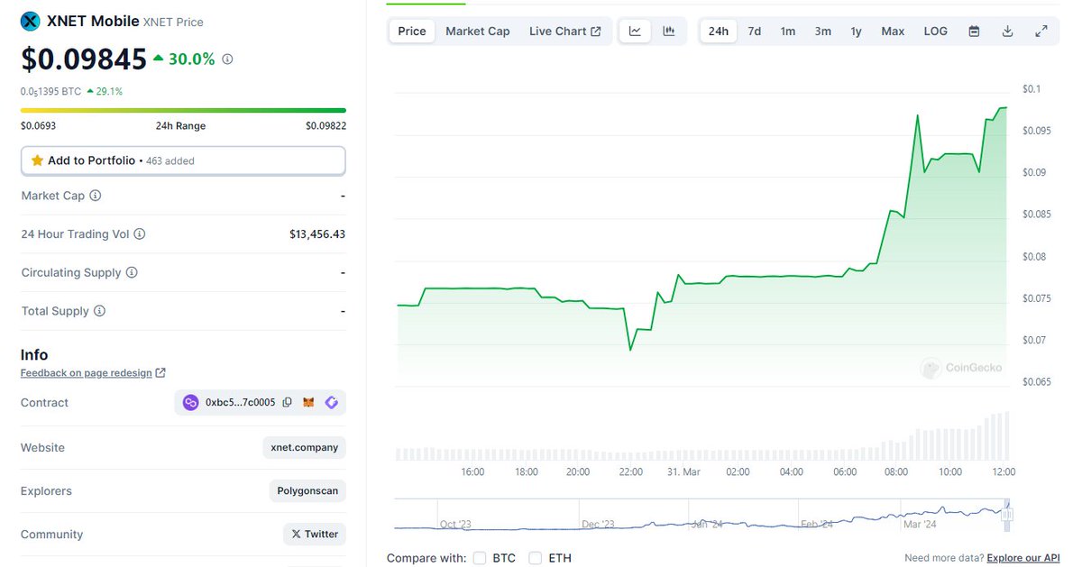The width and height of the screenshot is (1082, 567).
Task: Click the main price chart area
Action: [701, 239]
